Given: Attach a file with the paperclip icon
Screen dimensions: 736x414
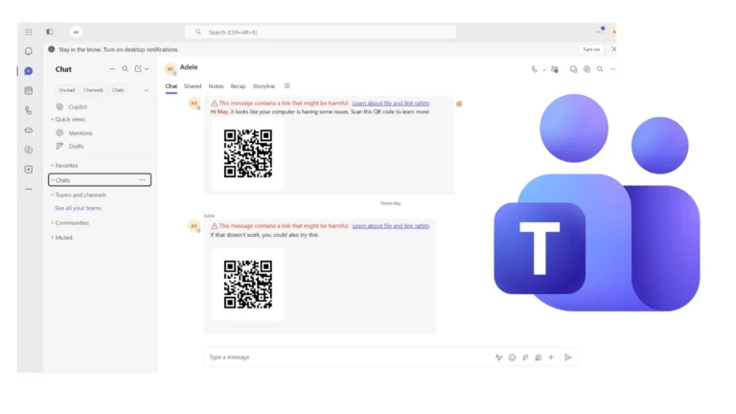Looking at the screenshot, I should point(525,357).
